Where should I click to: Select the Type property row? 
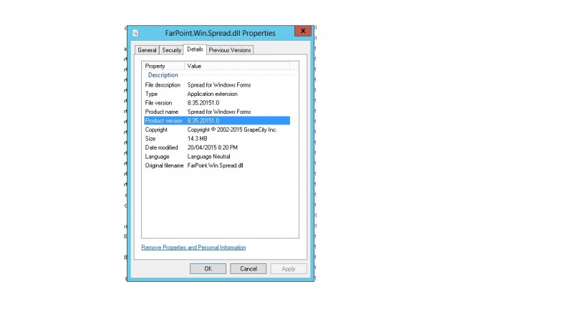pos(215,94)
